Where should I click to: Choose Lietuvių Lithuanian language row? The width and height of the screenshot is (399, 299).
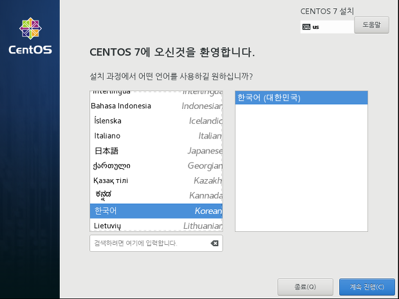tap(156, 226)
